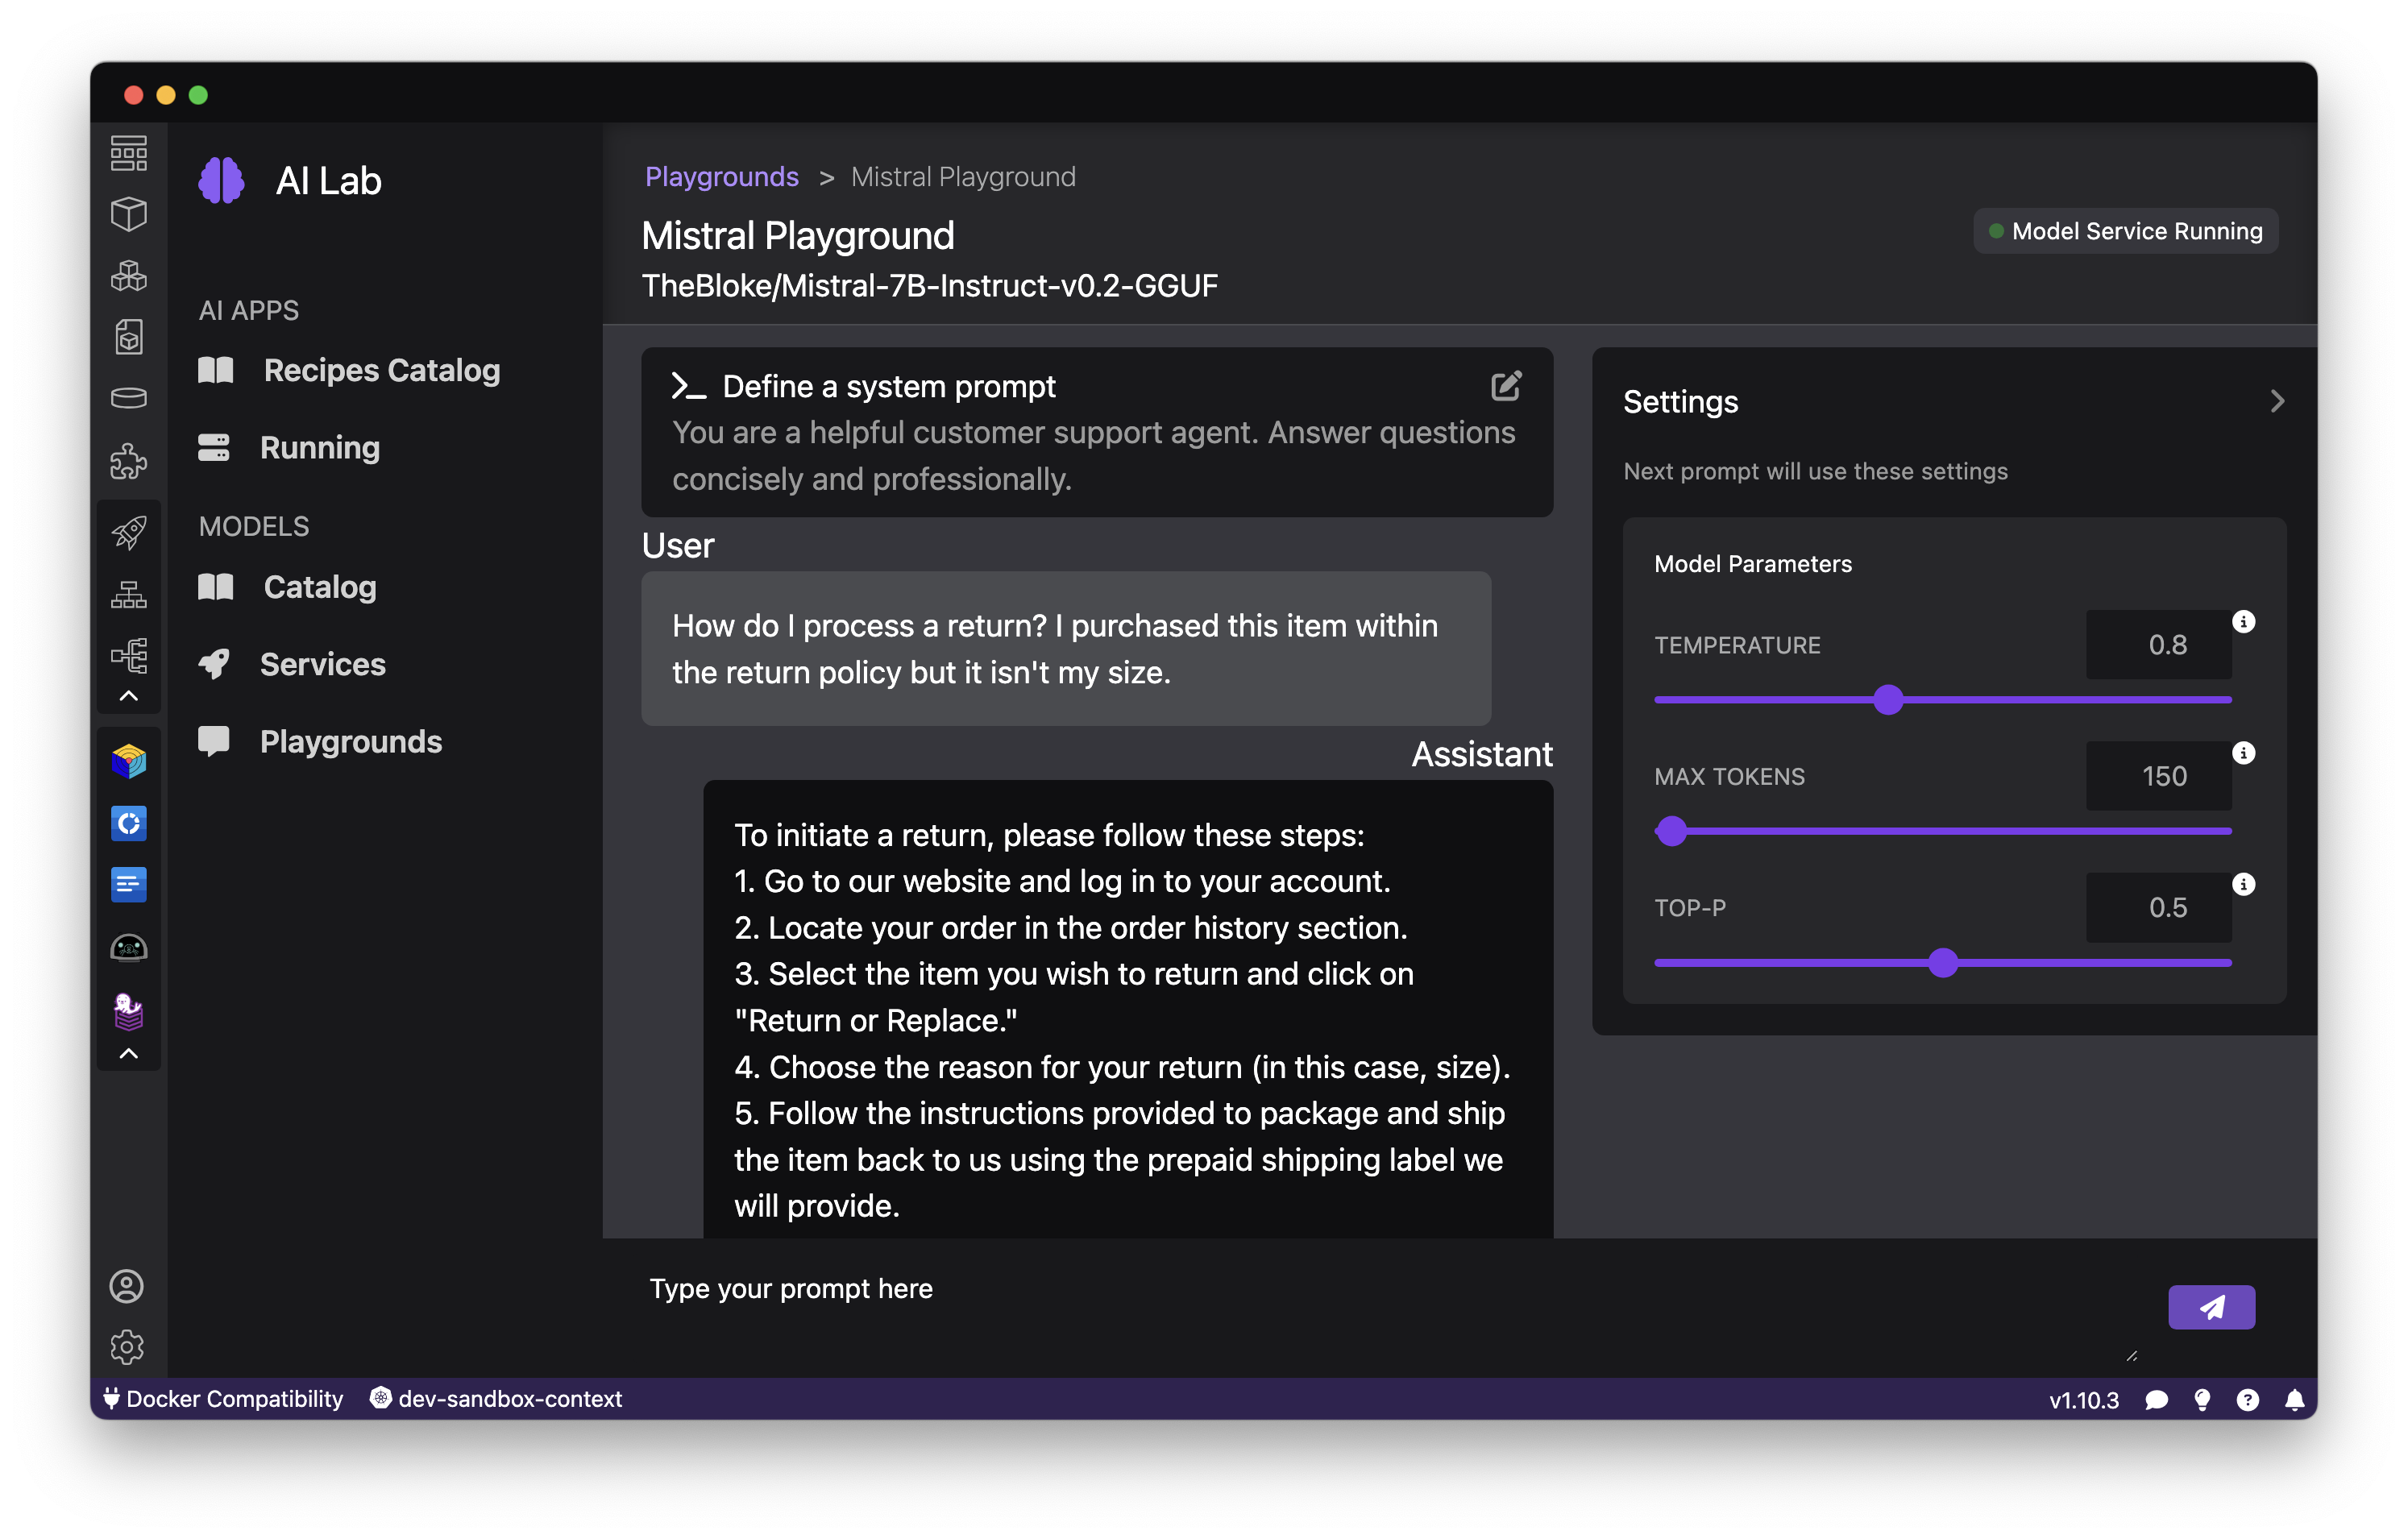Screen dimensions: 2408x1539
Task: Click the Top-P value field
Action: pyautogui.click(x=2158, y=908)
